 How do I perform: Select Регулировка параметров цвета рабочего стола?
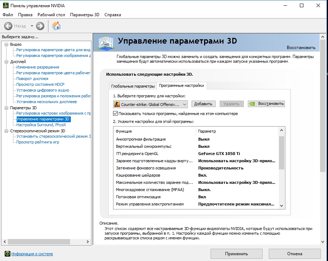(53, 73)
